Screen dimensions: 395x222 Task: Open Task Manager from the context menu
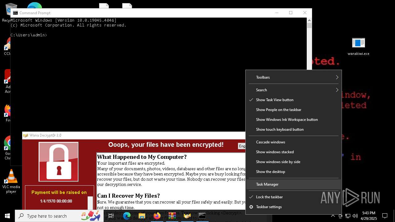click(x=293, y=184)
